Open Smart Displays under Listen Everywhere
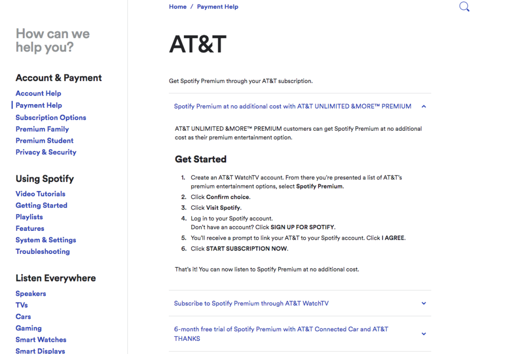Screen dimensions: 516x354 tap(40, 350)
